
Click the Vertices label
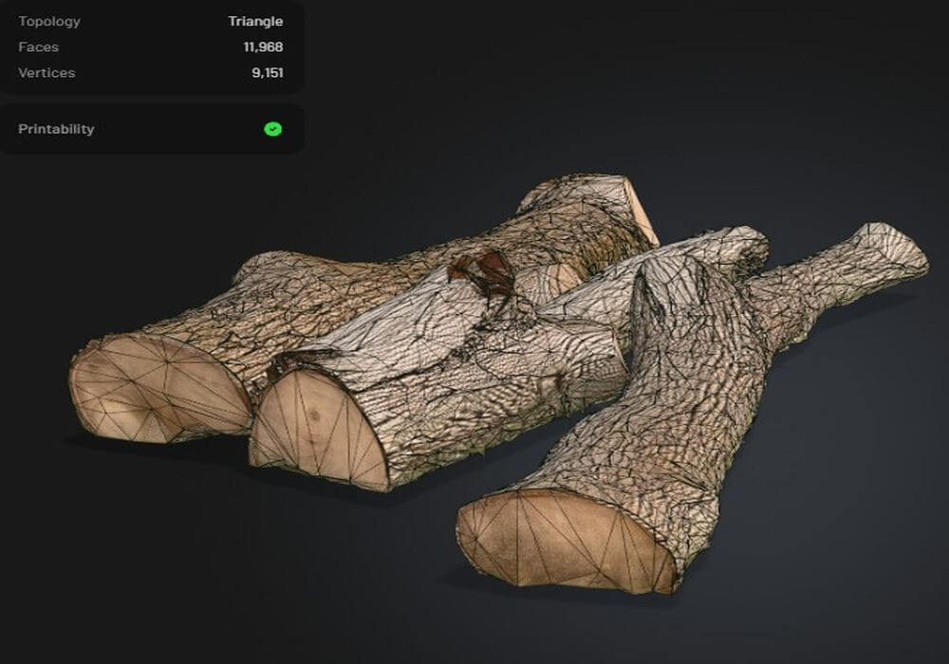[x=47, y=73]
